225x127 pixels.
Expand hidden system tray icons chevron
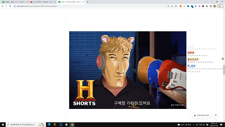click(x=193, y=125)
